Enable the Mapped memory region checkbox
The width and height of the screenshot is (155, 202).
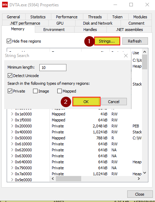(x=59, y=91)
